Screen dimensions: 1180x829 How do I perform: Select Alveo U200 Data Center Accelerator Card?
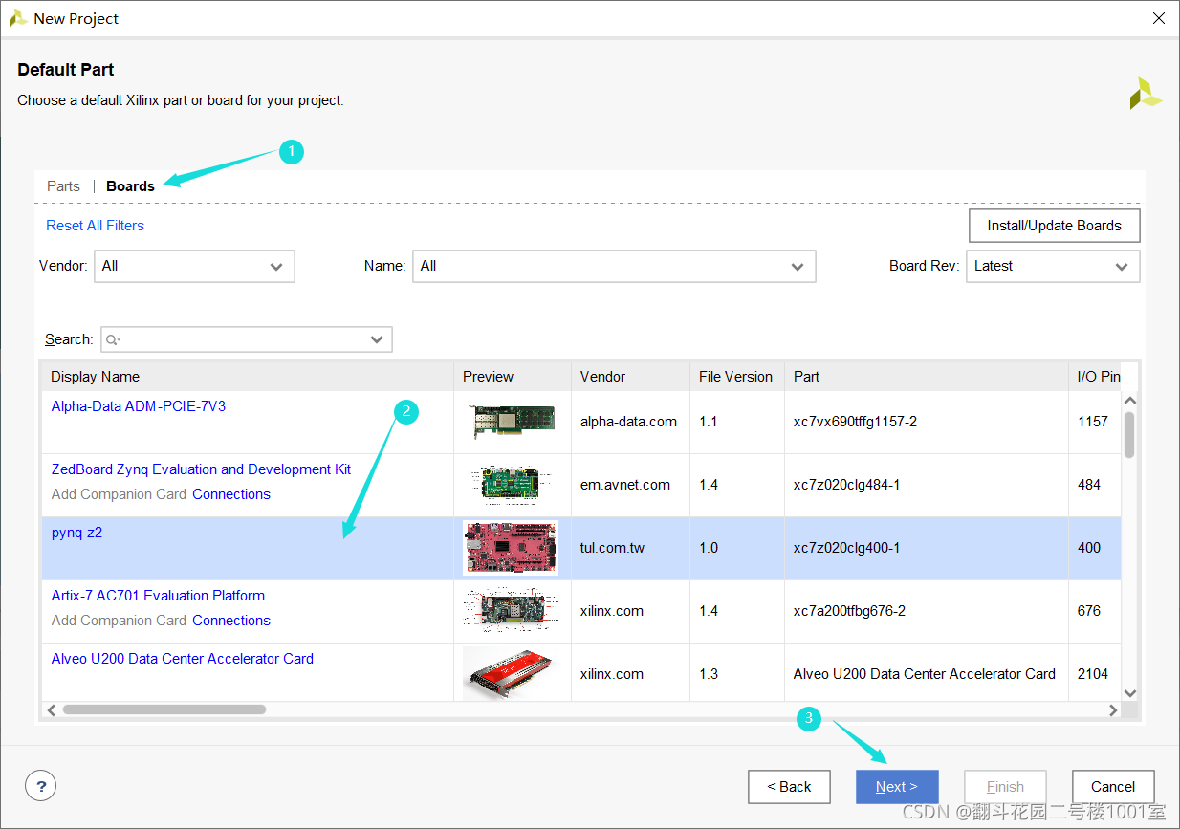click(182, 659)
